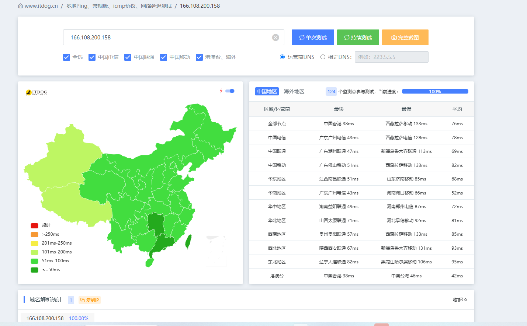The image size is (527, 326).
Task: Click the yellow 201ms-250ms legend swatch
Action: click(34, 243)
